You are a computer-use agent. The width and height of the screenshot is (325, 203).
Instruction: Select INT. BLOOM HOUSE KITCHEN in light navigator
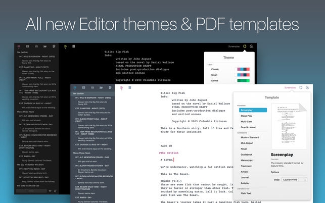click(x=91, y=166)
